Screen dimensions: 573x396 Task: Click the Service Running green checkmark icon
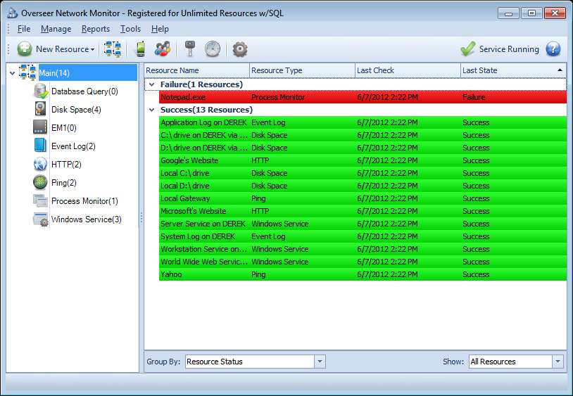point(467,49)
